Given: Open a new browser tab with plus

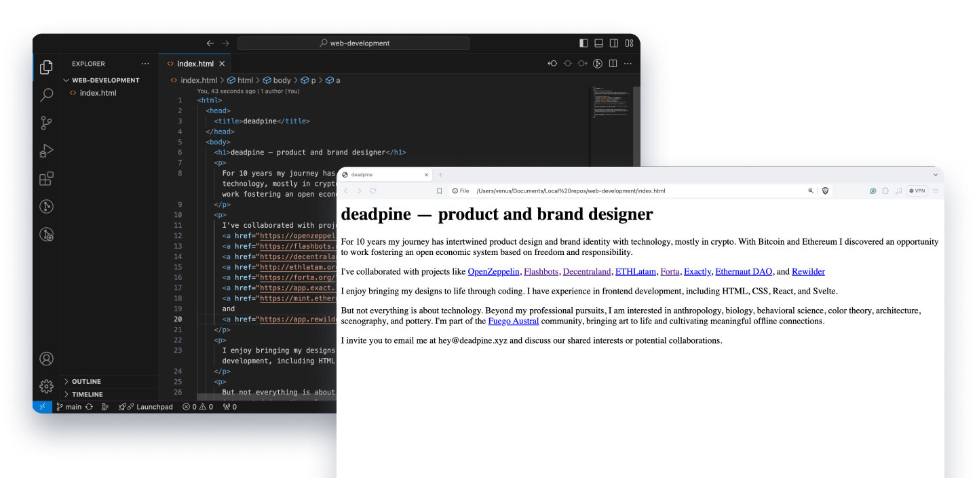Looking at the screenshot, I should point(440,175).
